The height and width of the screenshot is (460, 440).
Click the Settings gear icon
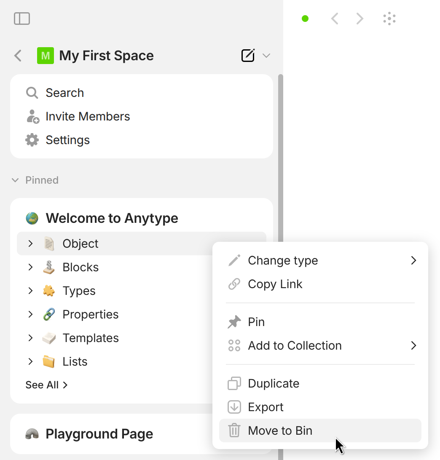coord(32,140)
